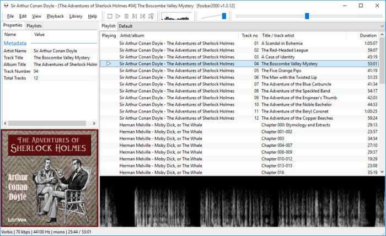The image size is (386, 236).
Task: Click the Play button in toolbar
Action: point(118,16)
